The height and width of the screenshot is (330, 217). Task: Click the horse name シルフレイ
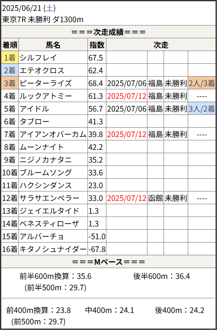(x=38, y=58)
